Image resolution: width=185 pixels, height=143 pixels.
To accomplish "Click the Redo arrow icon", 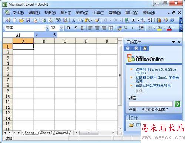I will tap(115, 20).
